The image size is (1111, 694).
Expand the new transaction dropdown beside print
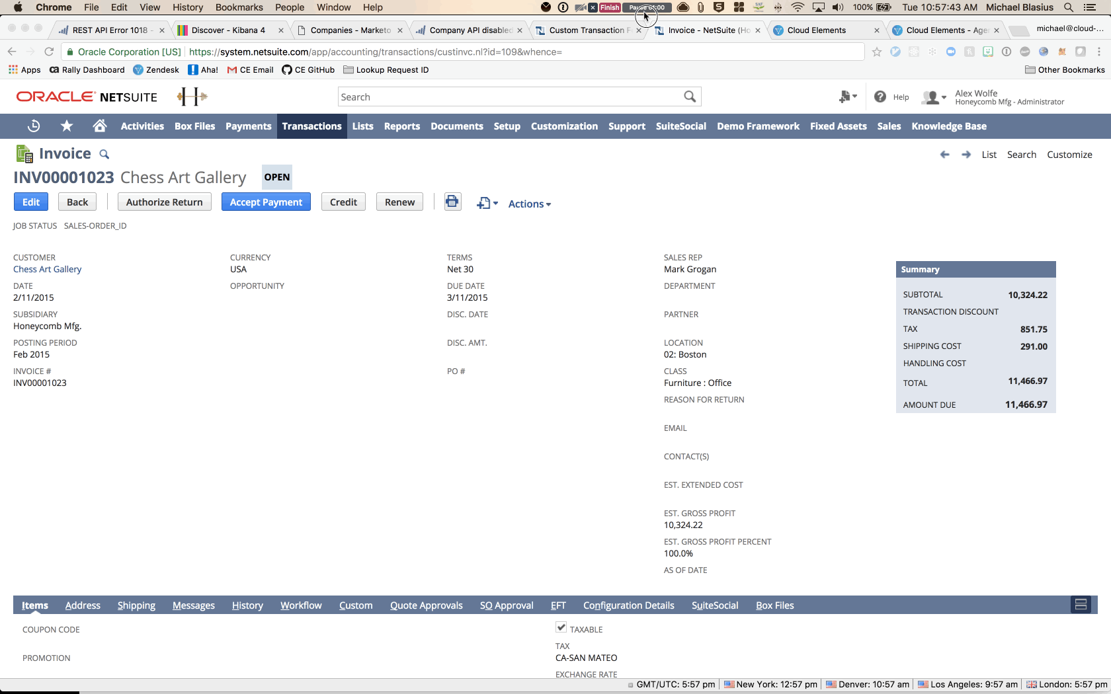tap(487, 204)
